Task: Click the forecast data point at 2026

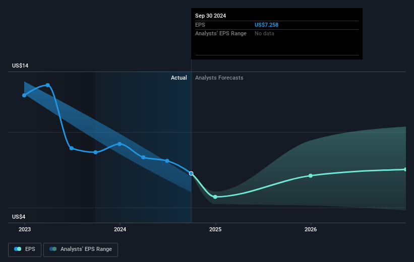Action: coord(311,176)
